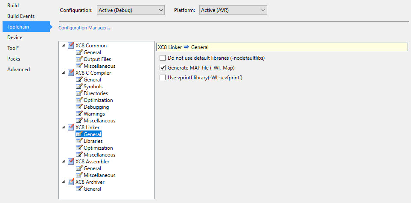Screen dimensions: 411x203
Task: Select Optimization under XC8 Linker
Action: (98, 148)
